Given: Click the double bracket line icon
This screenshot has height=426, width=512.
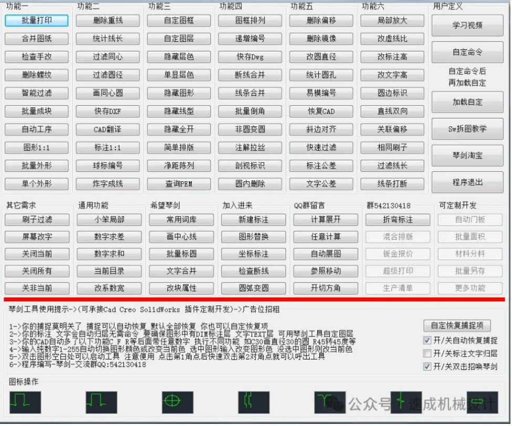Looking at the screenshot, I should (254, 402).
